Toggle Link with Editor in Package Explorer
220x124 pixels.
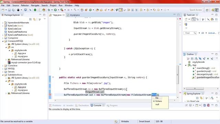pos(34,19)
